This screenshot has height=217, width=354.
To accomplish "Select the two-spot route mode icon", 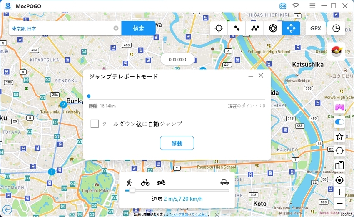I will point(237,28).
